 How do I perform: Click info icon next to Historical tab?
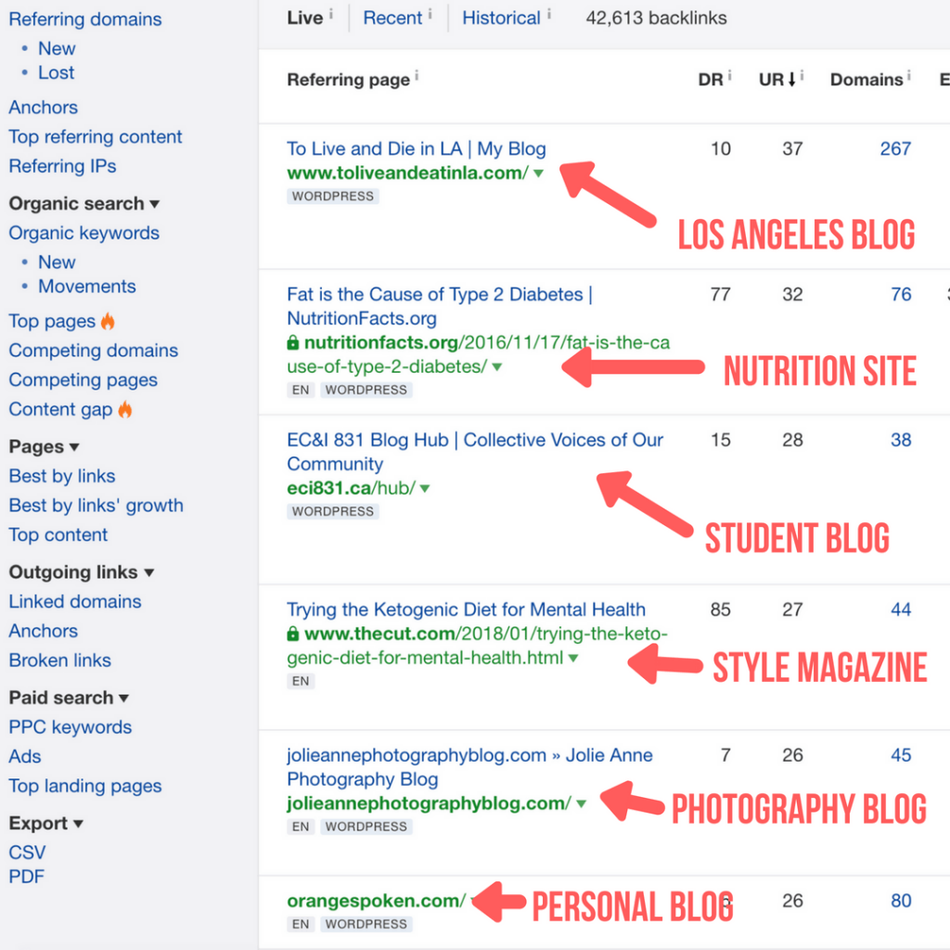click(549, 13)
